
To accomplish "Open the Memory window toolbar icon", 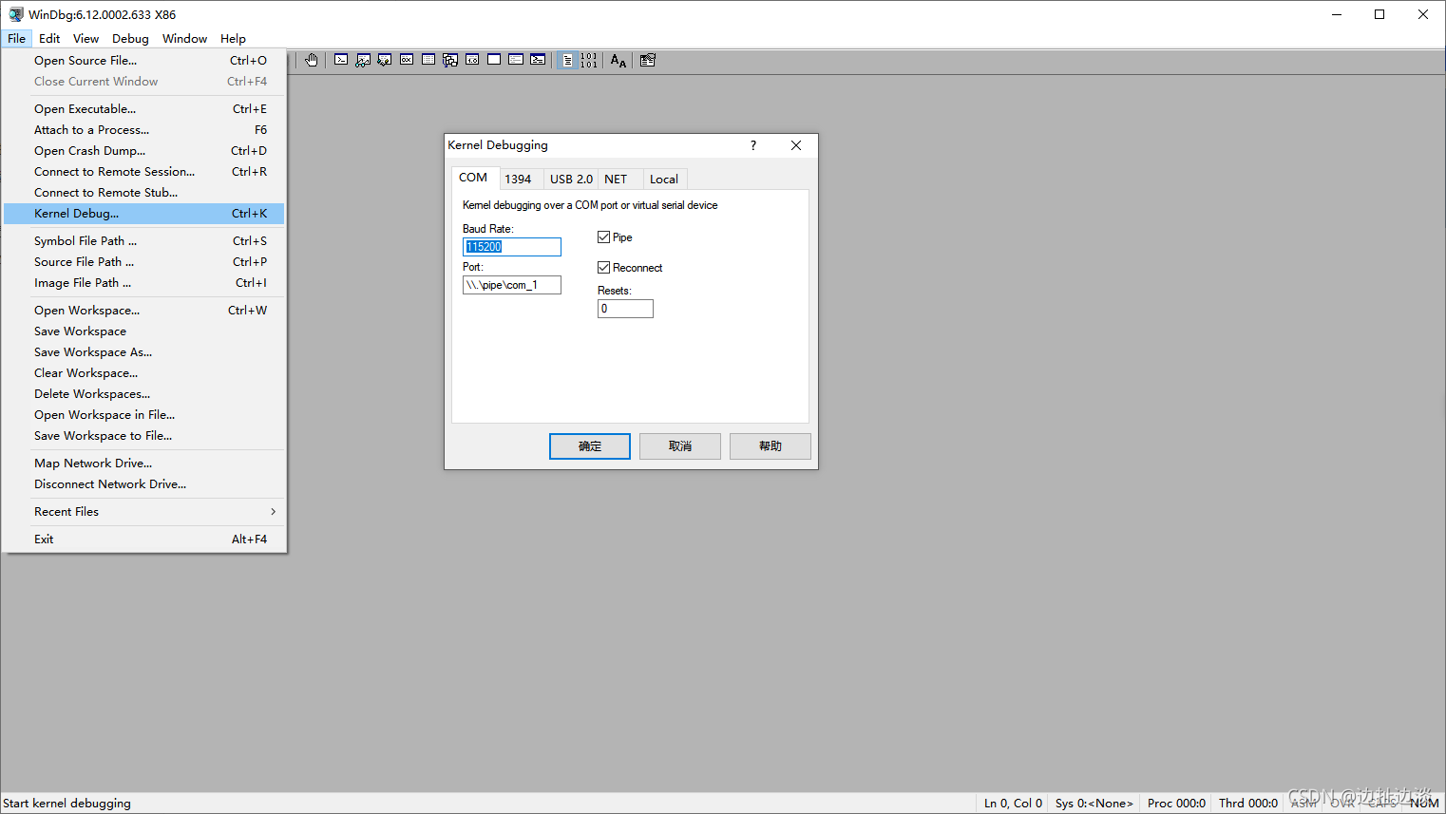I will pyautogui.click(x=428, y=60).
